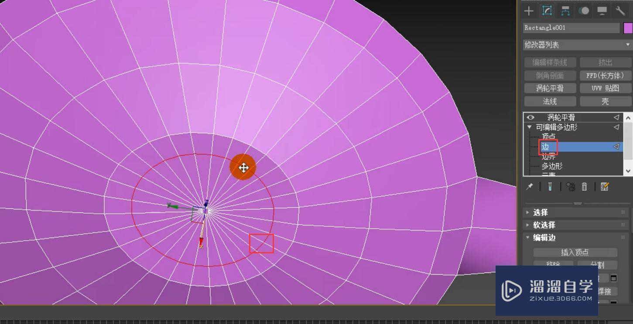The image size is (633, 324).
Task: Open the Utilities wrench panel tab
Action: pos(620,11)
